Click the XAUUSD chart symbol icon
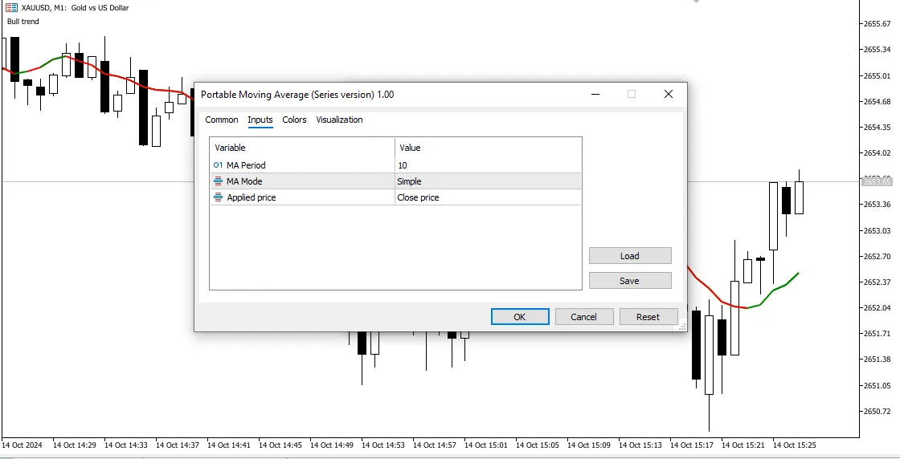 tap(11, 8)
